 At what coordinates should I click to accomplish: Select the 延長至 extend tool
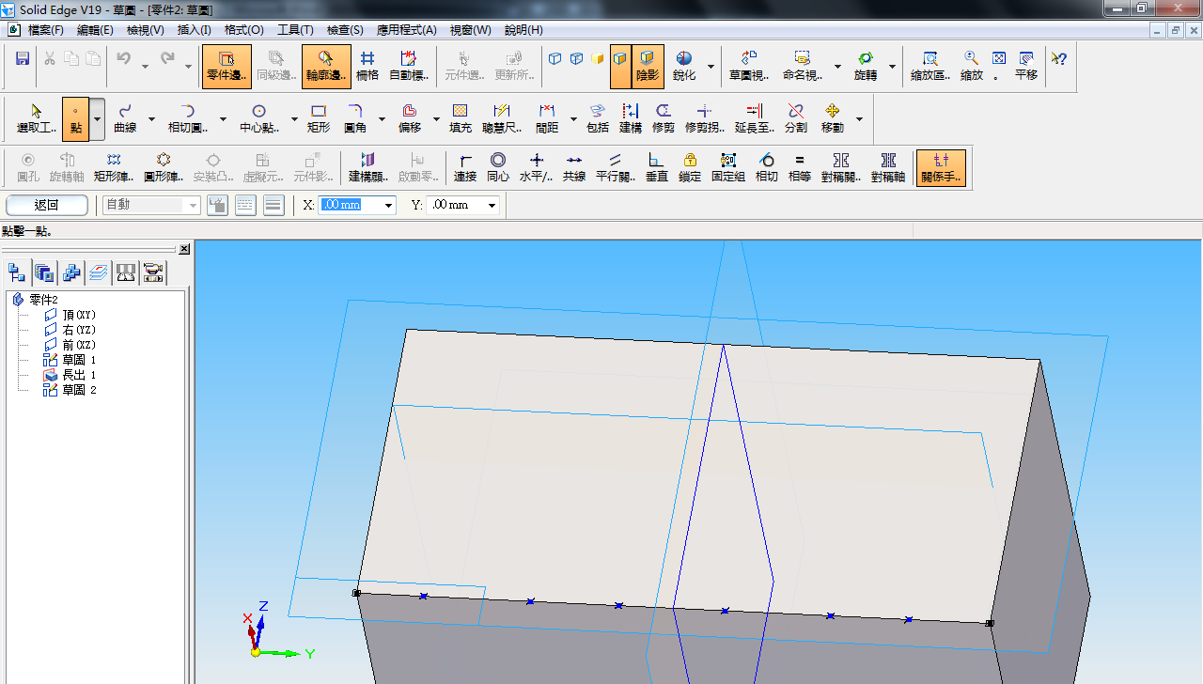(754, 118)
